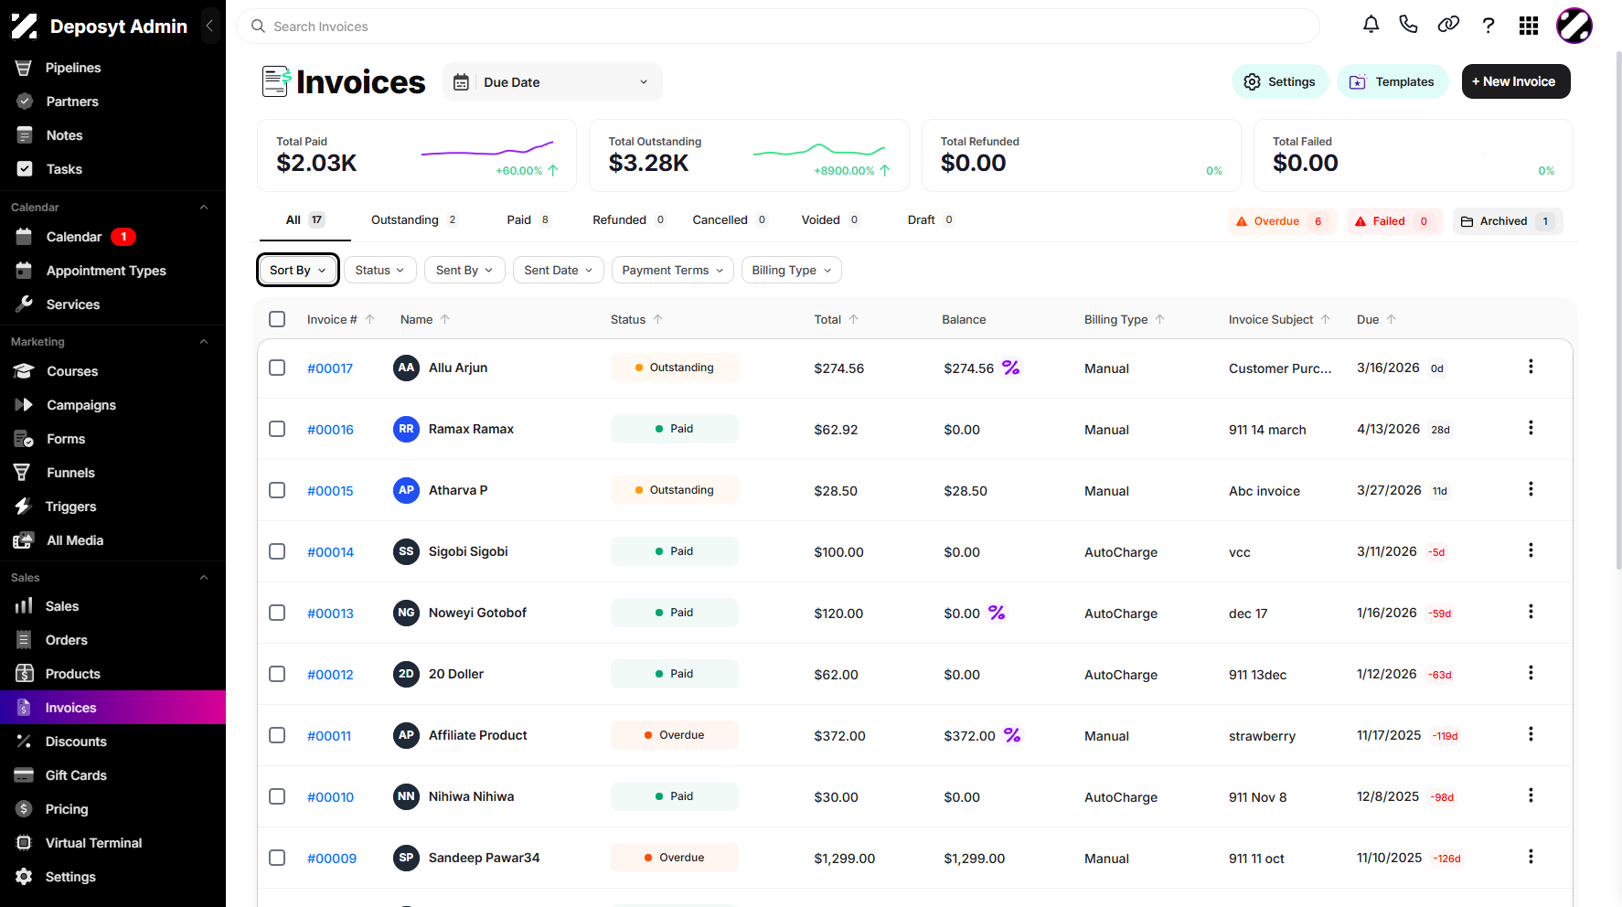1622x907 pixels.
Task: Click discount percent icon on Allu Arjun balance
Action: tap(1010, 368)
